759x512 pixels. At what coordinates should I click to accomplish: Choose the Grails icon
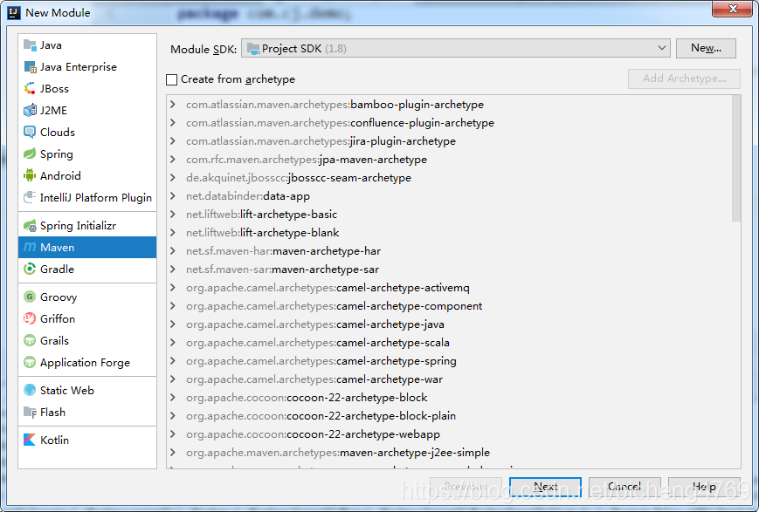pyautogui.click(x=30, y=341)
